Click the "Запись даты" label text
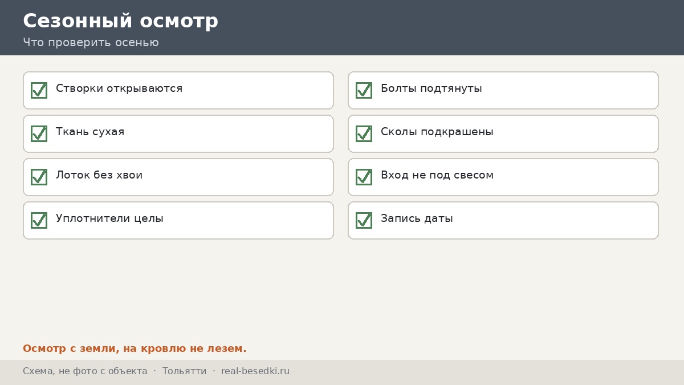Viewport: 684px width, 385px height. pyautogui.click(x=417, y=218)
